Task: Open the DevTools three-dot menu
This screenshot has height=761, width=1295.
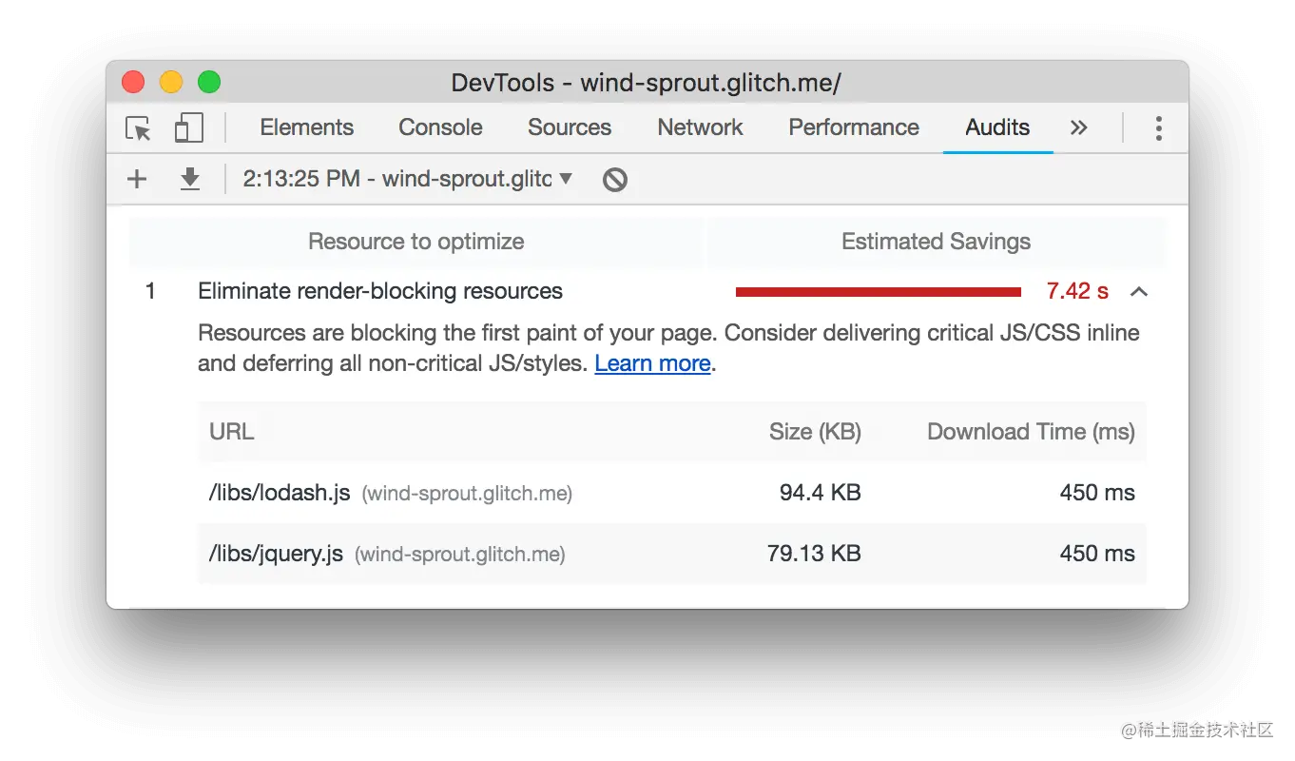Action: 1158,128
